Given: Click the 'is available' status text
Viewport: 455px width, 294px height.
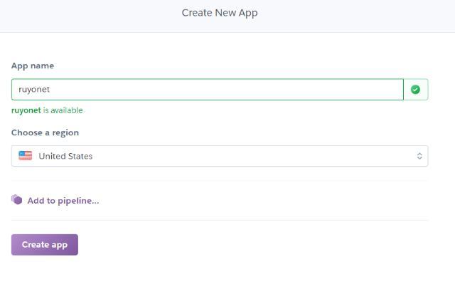Looking at the screenshot, I should (x=63, y=110).
